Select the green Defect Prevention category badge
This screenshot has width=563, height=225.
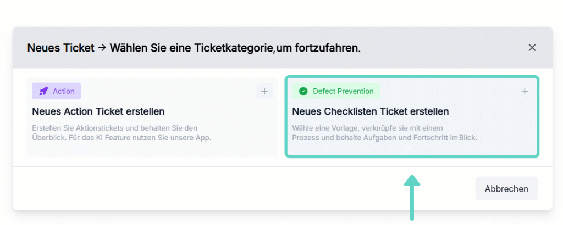pos(336,91)
